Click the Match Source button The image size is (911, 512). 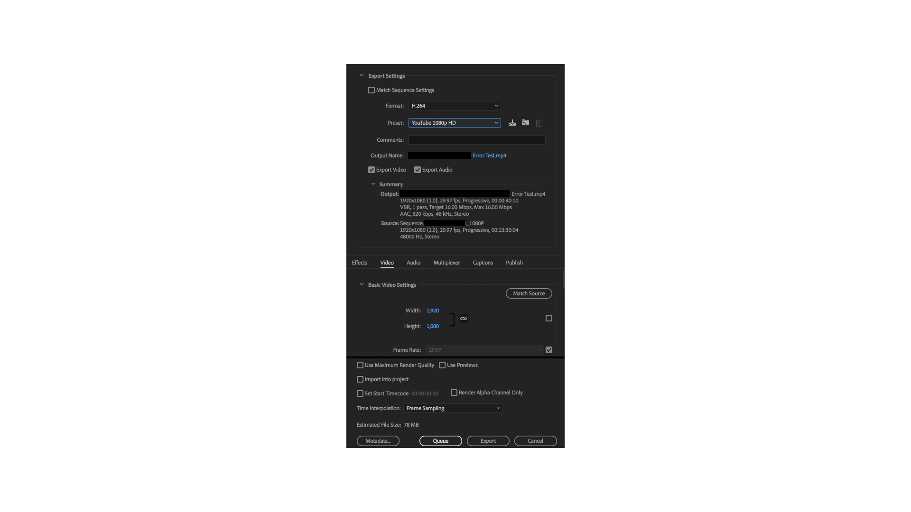click(x=529, y=293)
